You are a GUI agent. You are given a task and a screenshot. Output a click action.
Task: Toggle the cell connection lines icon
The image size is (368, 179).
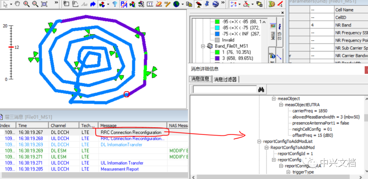(233, 4)
